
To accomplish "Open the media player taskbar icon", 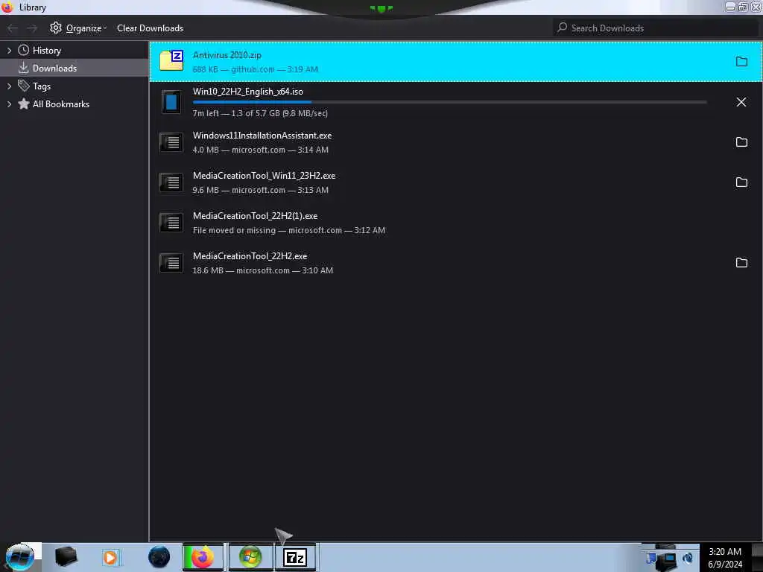I will pos(110,557).
